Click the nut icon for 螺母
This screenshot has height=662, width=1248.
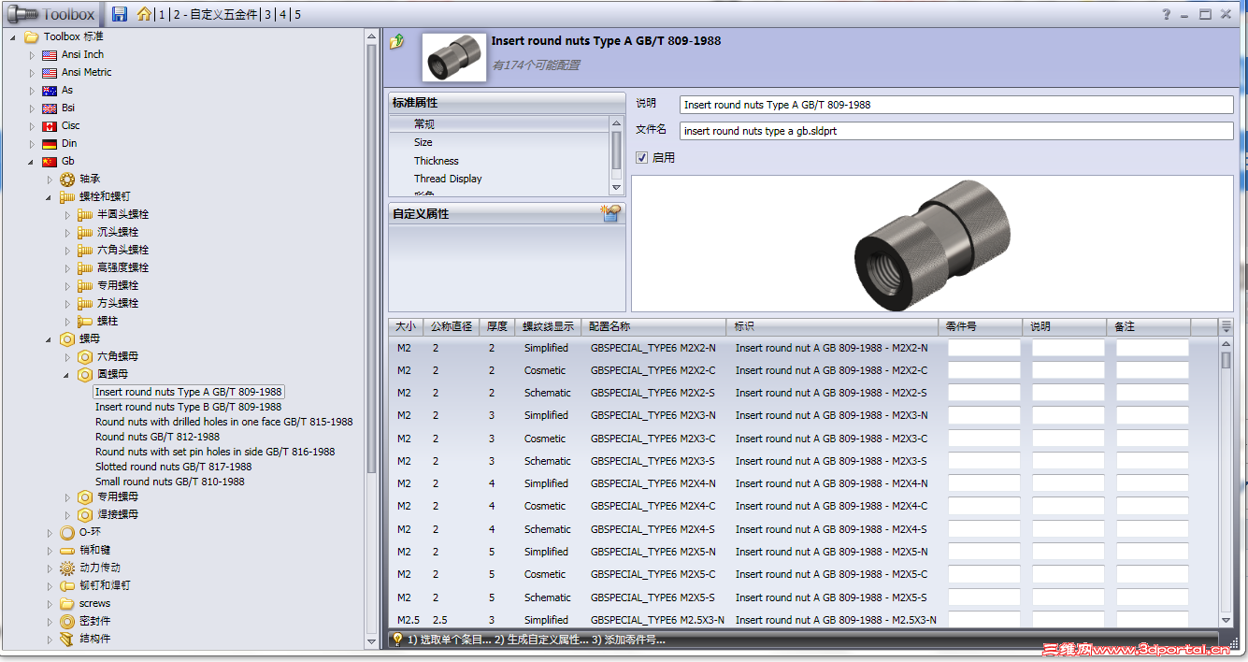[x=67, y=338]
